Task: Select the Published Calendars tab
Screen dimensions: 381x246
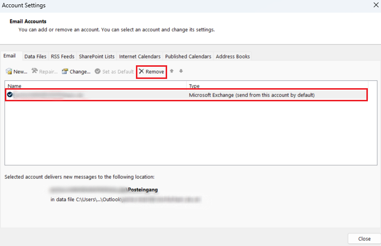Action: (x=188, y=57)
